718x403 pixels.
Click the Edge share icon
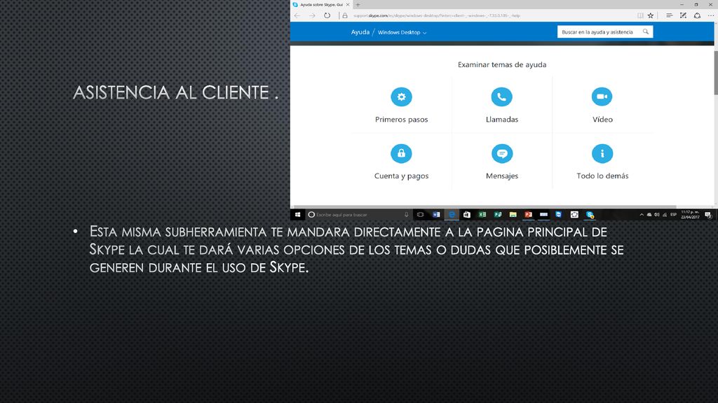(x=697, y=15)
